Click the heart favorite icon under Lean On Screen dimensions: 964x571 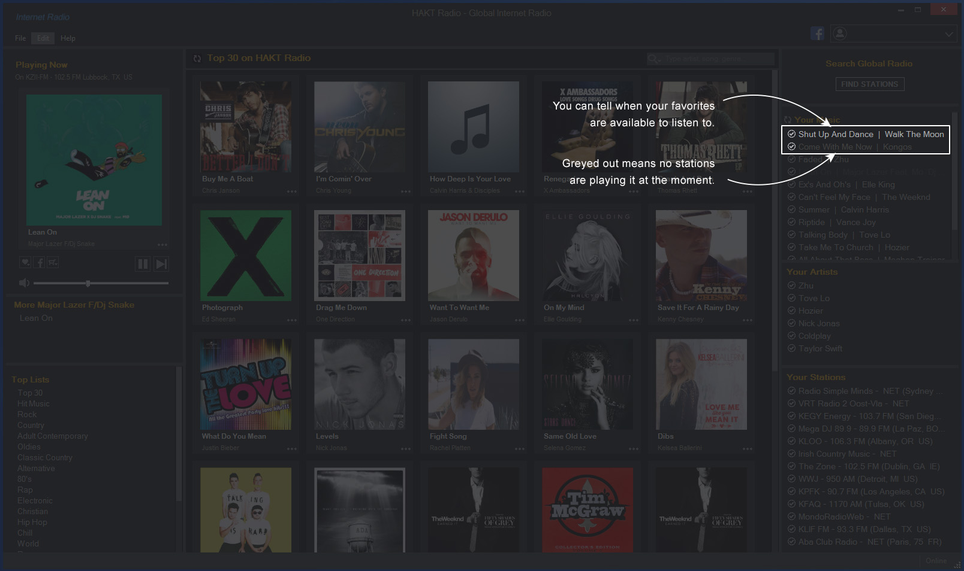point(25,262)
